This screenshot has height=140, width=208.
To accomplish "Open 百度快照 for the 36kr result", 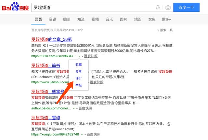I will (x=91, y=56).
